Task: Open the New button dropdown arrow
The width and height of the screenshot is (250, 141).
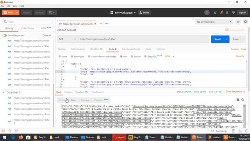Action: pyautogui.click(x=17, y=13)
